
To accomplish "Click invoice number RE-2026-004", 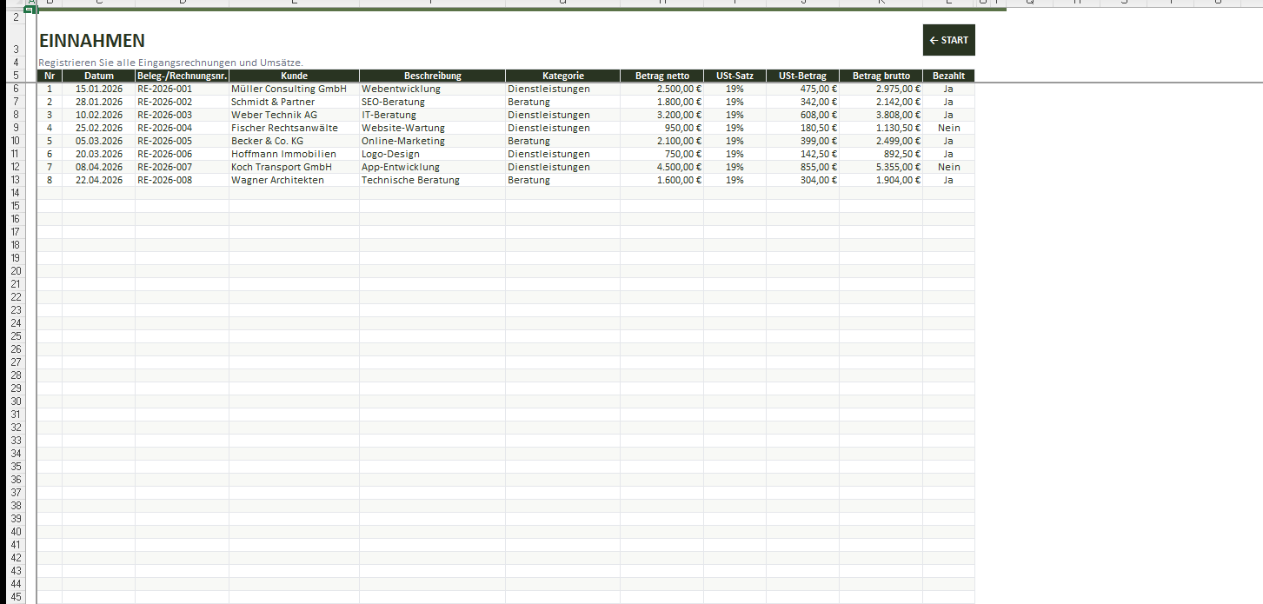I will coord(164,128).
